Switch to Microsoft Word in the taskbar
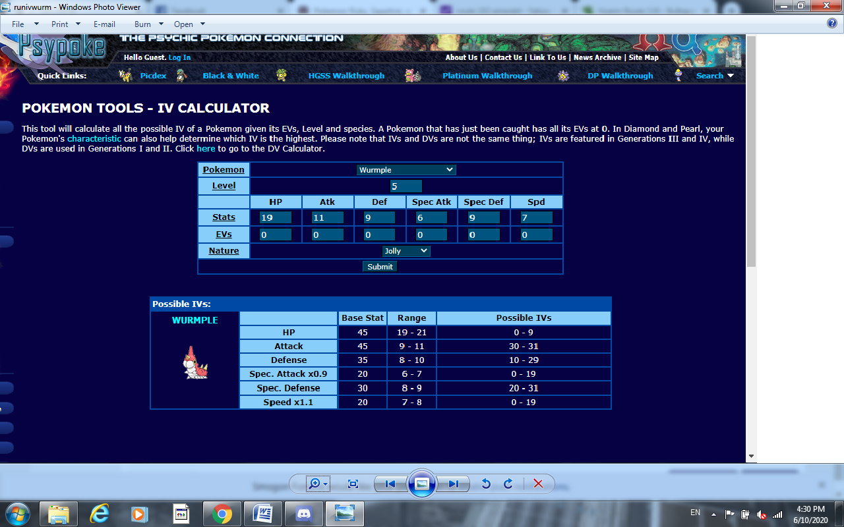The height and width of the screenshot is (527, 844). 262,514
